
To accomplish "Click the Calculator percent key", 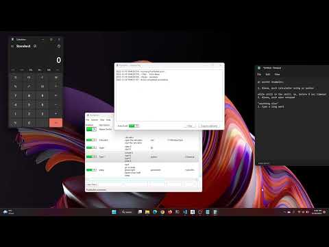I will 15,78.
